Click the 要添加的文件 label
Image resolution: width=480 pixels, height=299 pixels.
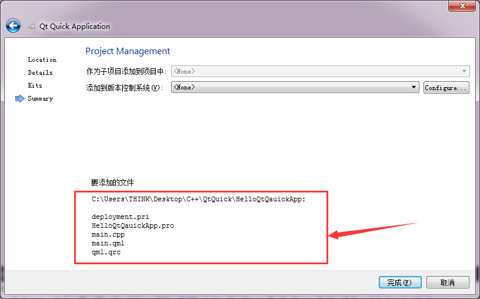113,183
